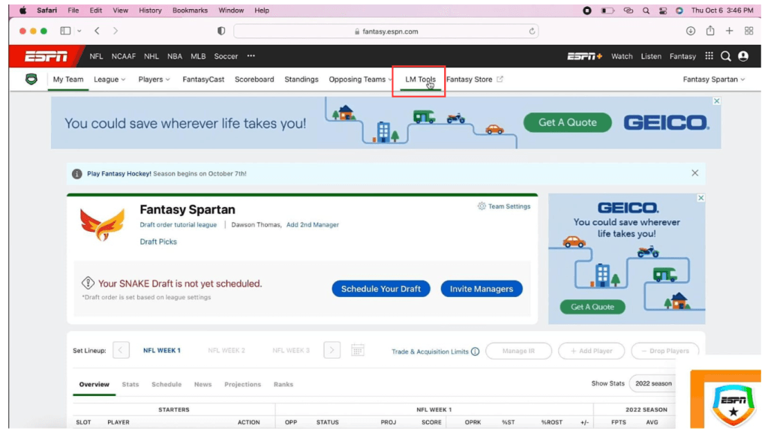Expand the League dropdown
Viewport: 768px width, 432px height.
click(109, 79)
